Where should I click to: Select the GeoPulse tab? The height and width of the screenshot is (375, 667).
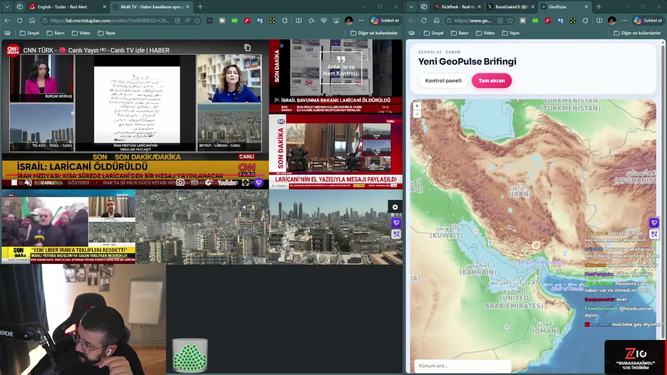pyautogui.click(x=565, y=7)
